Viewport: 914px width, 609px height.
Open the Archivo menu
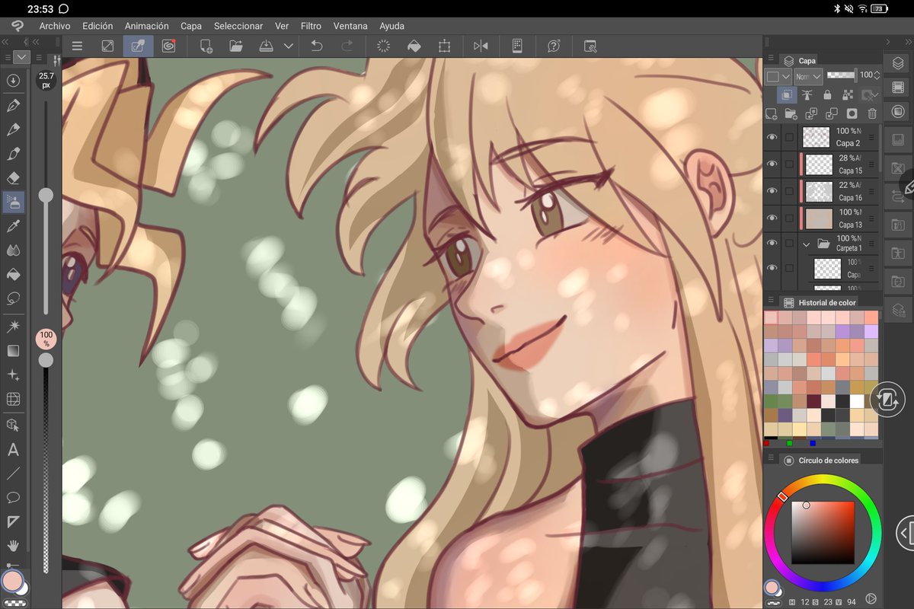coord(55,26)
